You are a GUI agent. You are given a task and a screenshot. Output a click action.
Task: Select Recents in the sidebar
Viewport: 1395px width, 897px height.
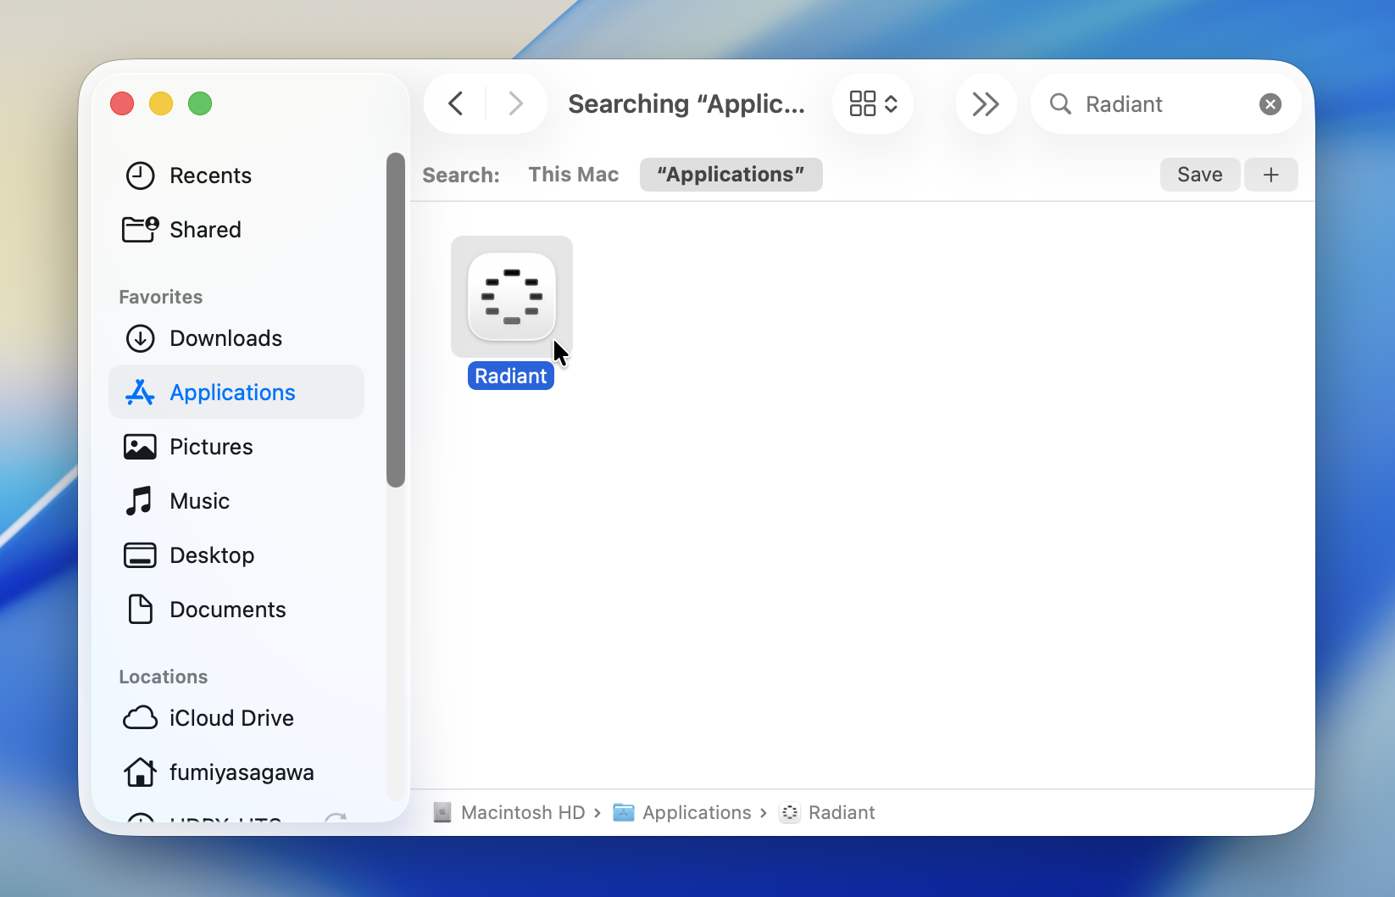(x=210, y=175)
